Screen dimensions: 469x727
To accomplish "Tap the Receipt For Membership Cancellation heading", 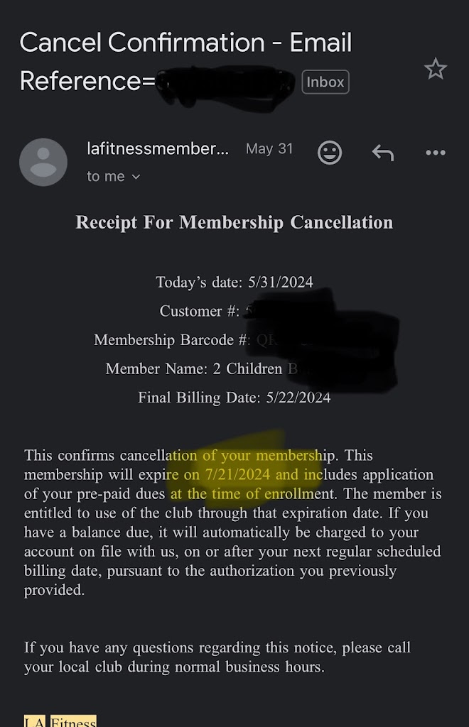I will coord(234,222).
